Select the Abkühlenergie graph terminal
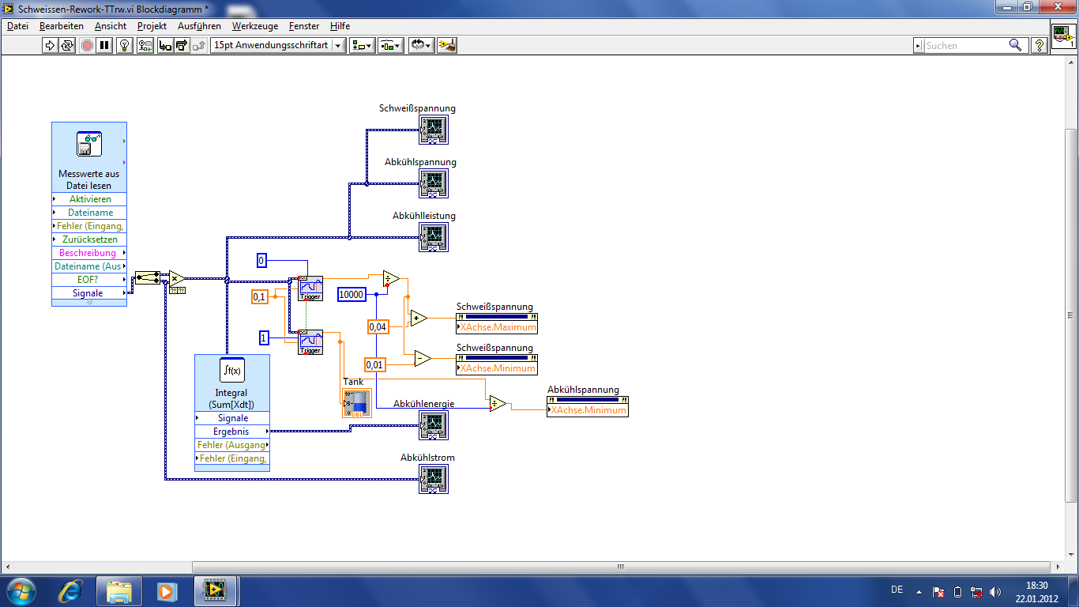1079x607 pixels. coord(434,424)
